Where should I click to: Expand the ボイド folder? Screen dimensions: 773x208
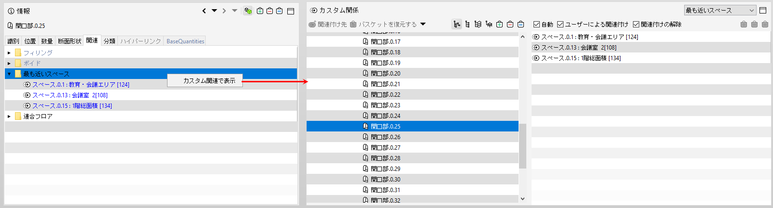pos(9,63)
